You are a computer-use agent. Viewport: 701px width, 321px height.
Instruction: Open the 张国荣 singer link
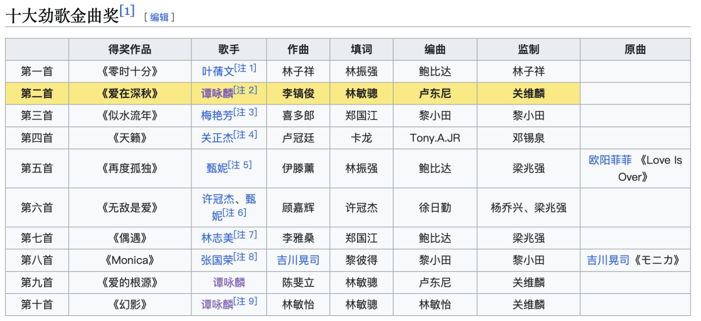(217, 261)
